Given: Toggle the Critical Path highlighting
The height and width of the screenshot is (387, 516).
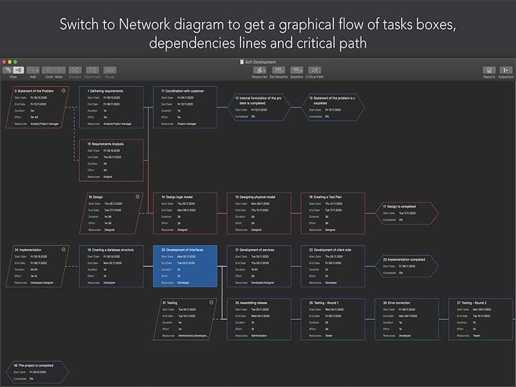Looking at the screenshot, I should [315, 70].
